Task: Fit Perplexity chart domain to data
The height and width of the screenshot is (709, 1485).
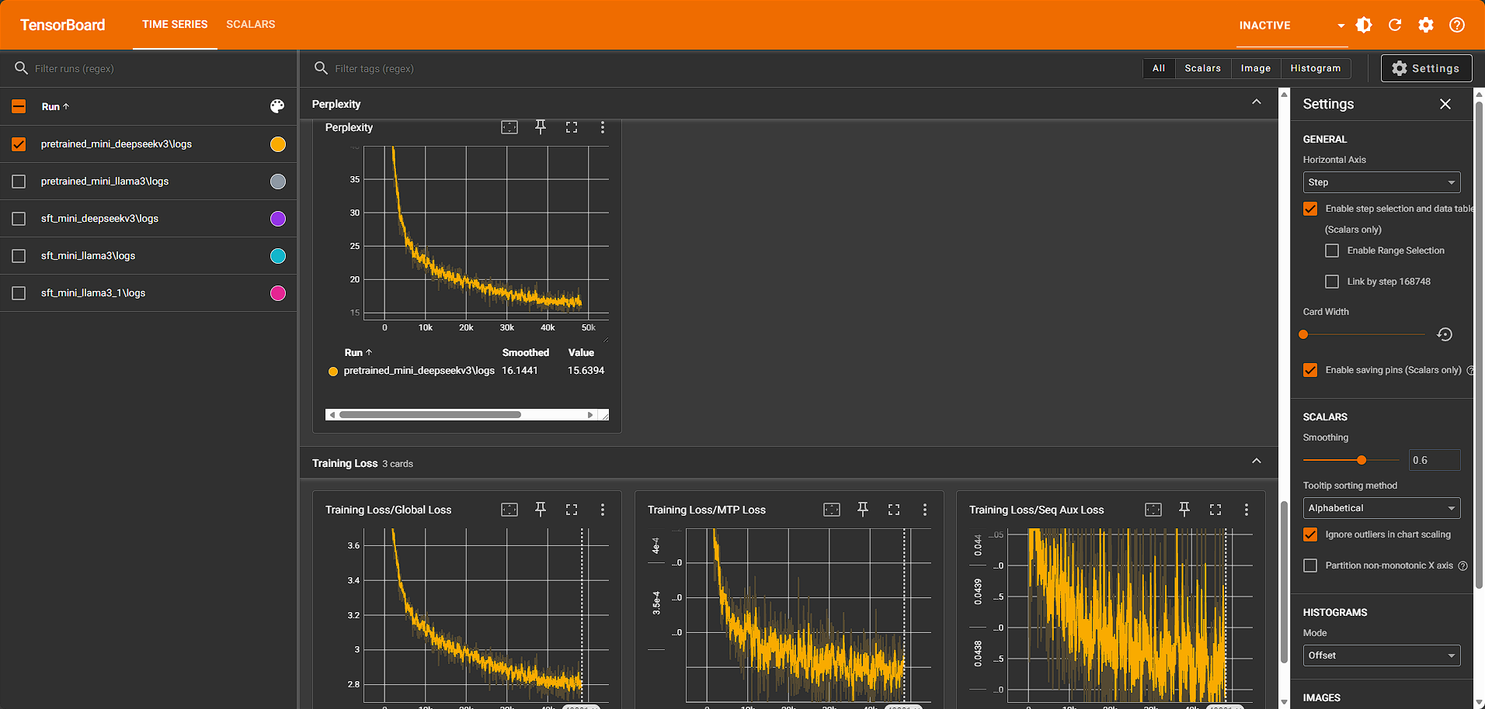Action: [x=509, y=127]
